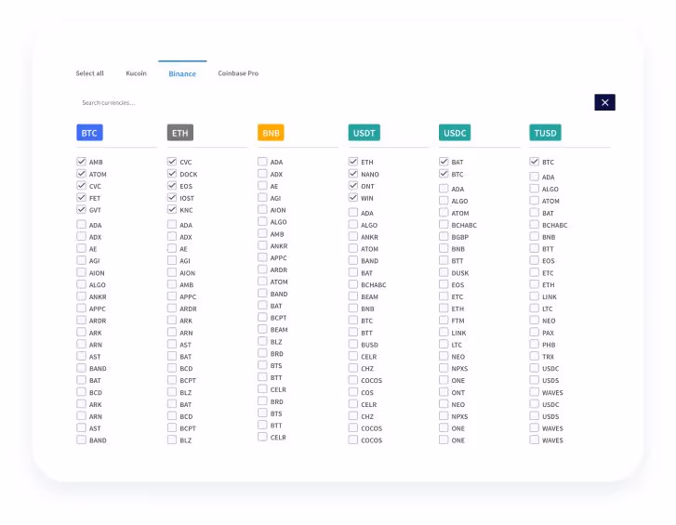676x525 pixels.
Task: Check ALGO in the BNB column
Action: pos(262,221)
